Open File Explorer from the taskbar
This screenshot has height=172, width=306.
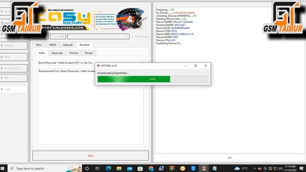[x=119, y=168]
